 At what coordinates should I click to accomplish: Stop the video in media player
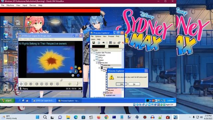point(31,84)
